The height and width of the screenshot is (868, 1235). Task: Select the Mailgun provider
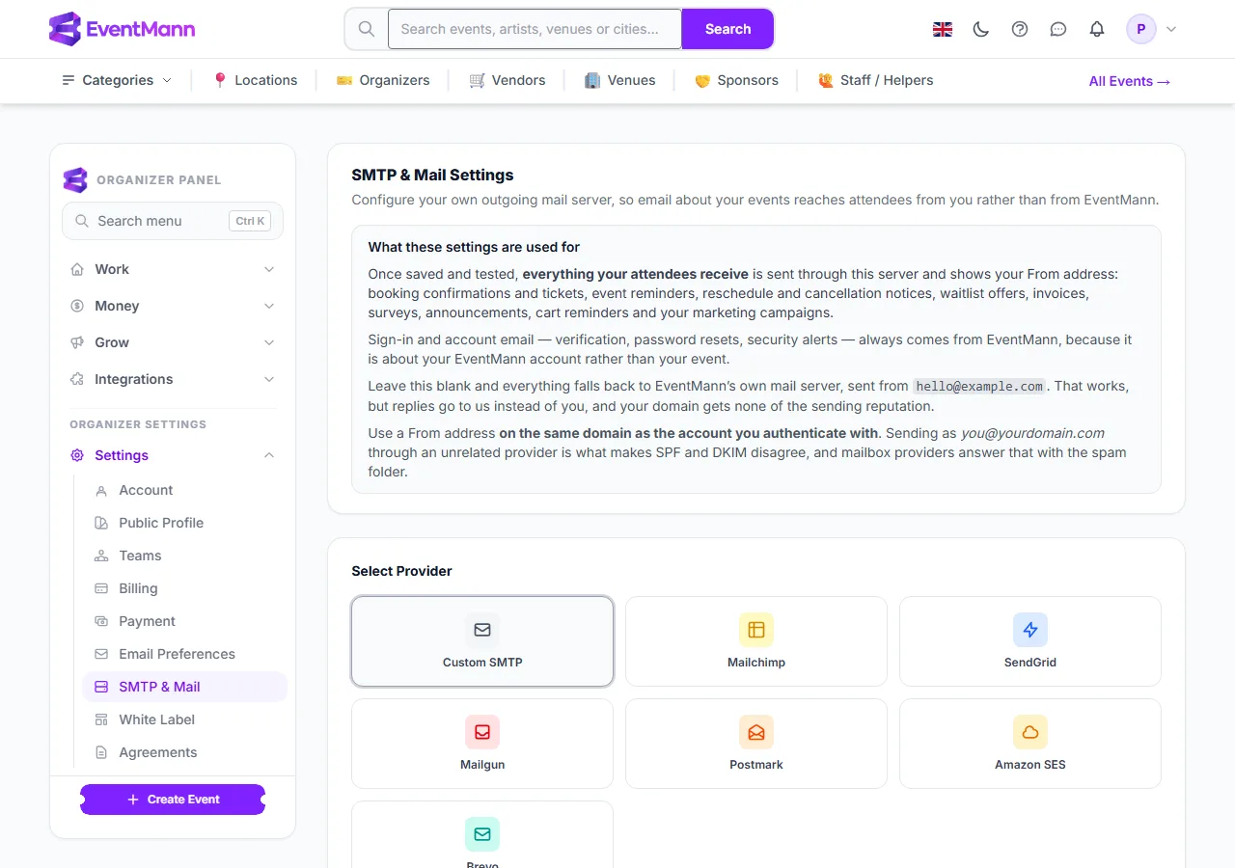click(x=482, y=744)
